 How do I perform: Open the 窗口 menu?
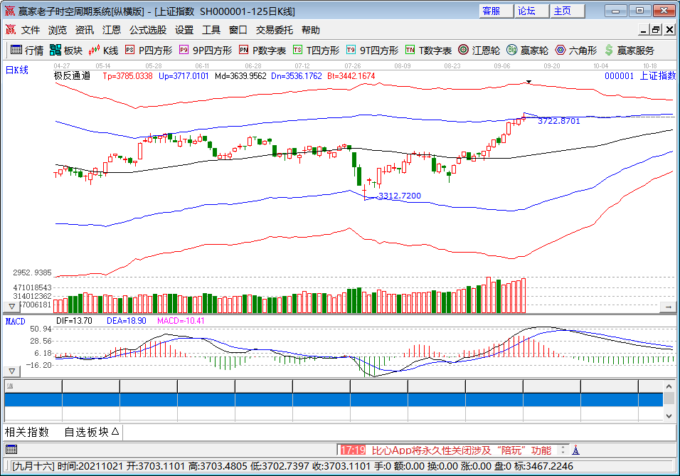point(238,30)
